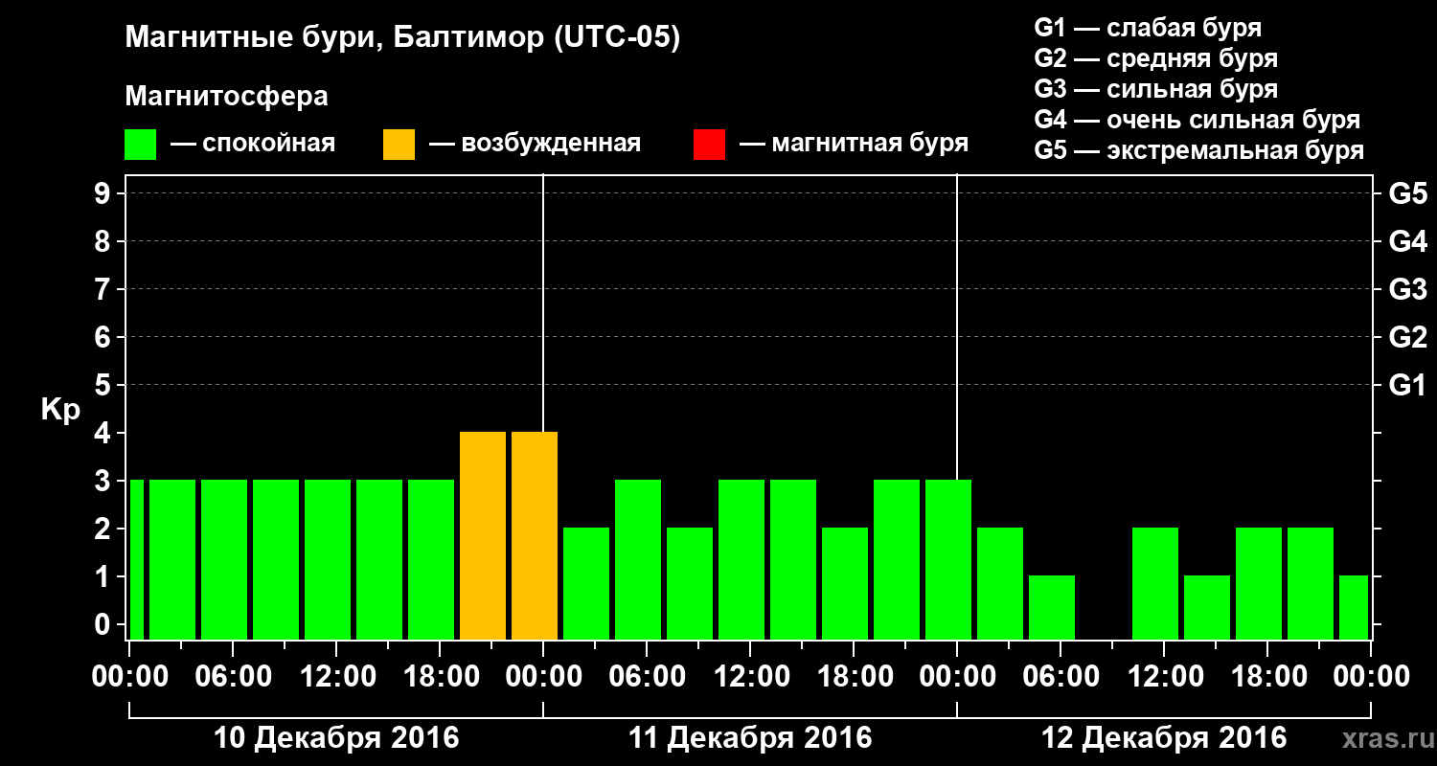
Task: Select the green 'спокойная' legend swatch
Action: (141, 145)
